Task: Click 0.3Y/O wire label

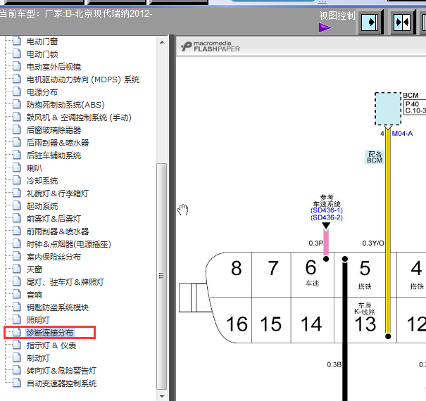Action: coord(373,243)
